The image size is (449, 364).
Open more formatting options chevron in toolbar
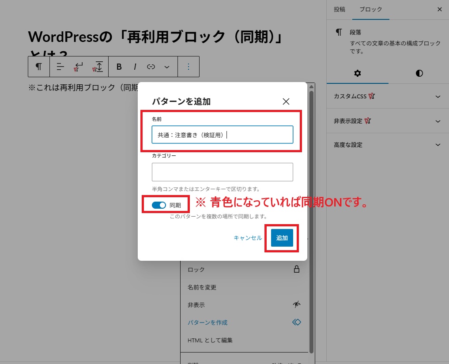(167, 67)
